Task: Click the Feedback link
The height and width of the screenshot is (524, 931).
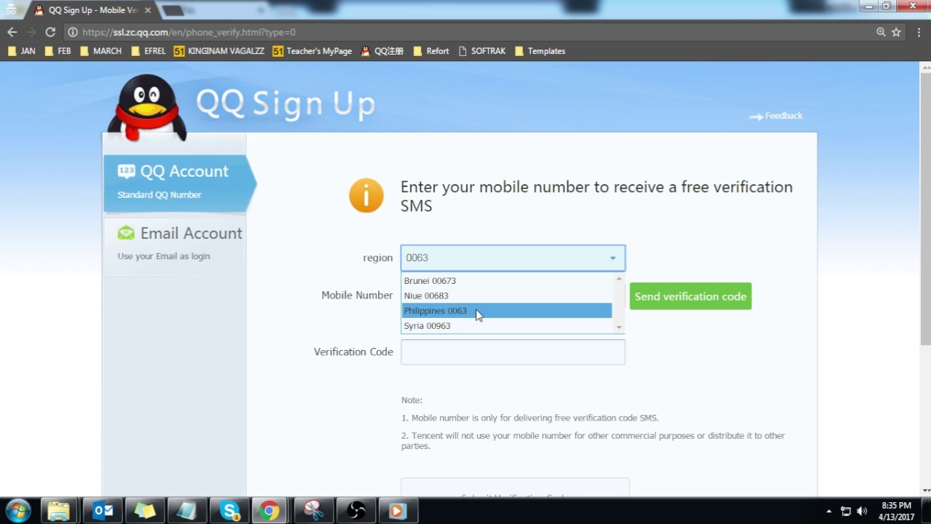Action: pos(776,116)
